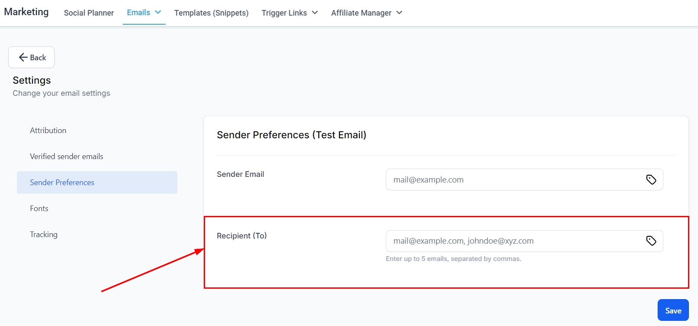698x326 pixels.
Task: Go back using the Back button text
Action: coord(38,58)
